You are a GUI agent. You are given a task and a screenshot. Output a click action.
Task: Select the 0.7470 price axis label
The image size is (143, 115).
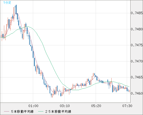[x=137, y=61]
